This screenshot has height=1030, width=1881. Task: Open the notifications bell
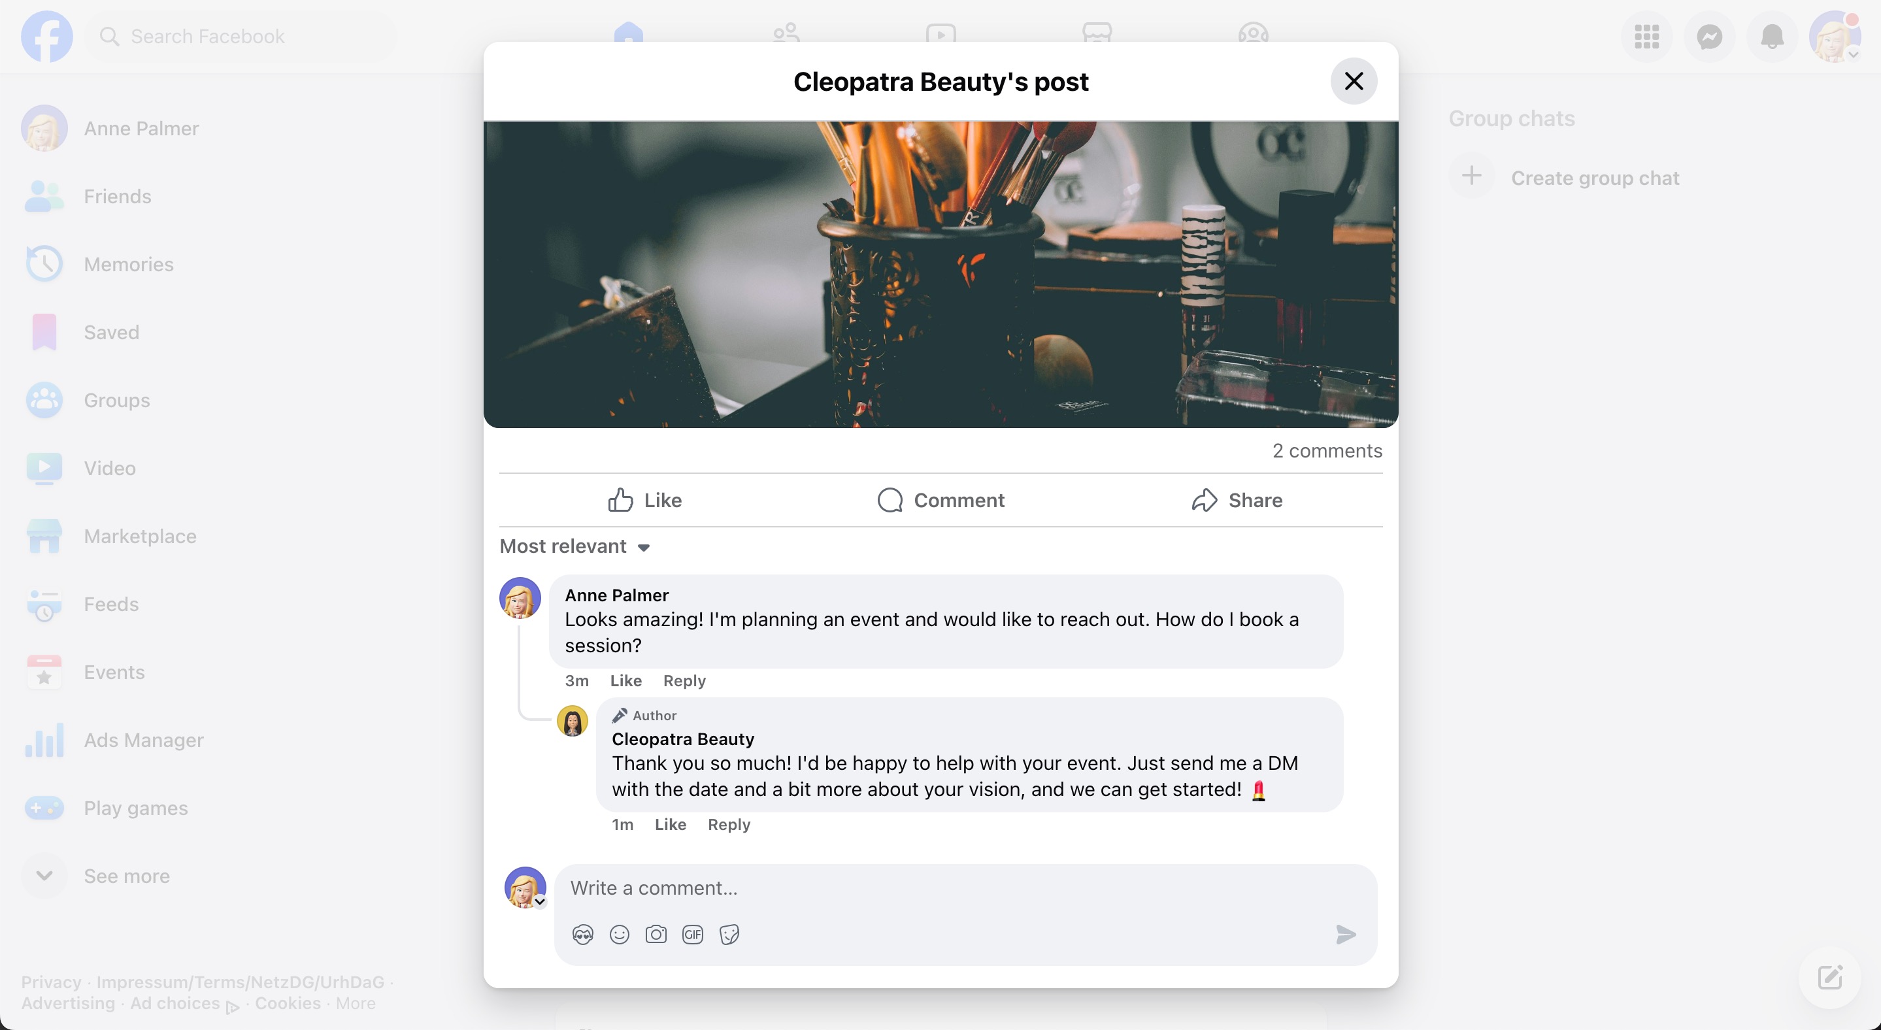[x=1773, y=37]
